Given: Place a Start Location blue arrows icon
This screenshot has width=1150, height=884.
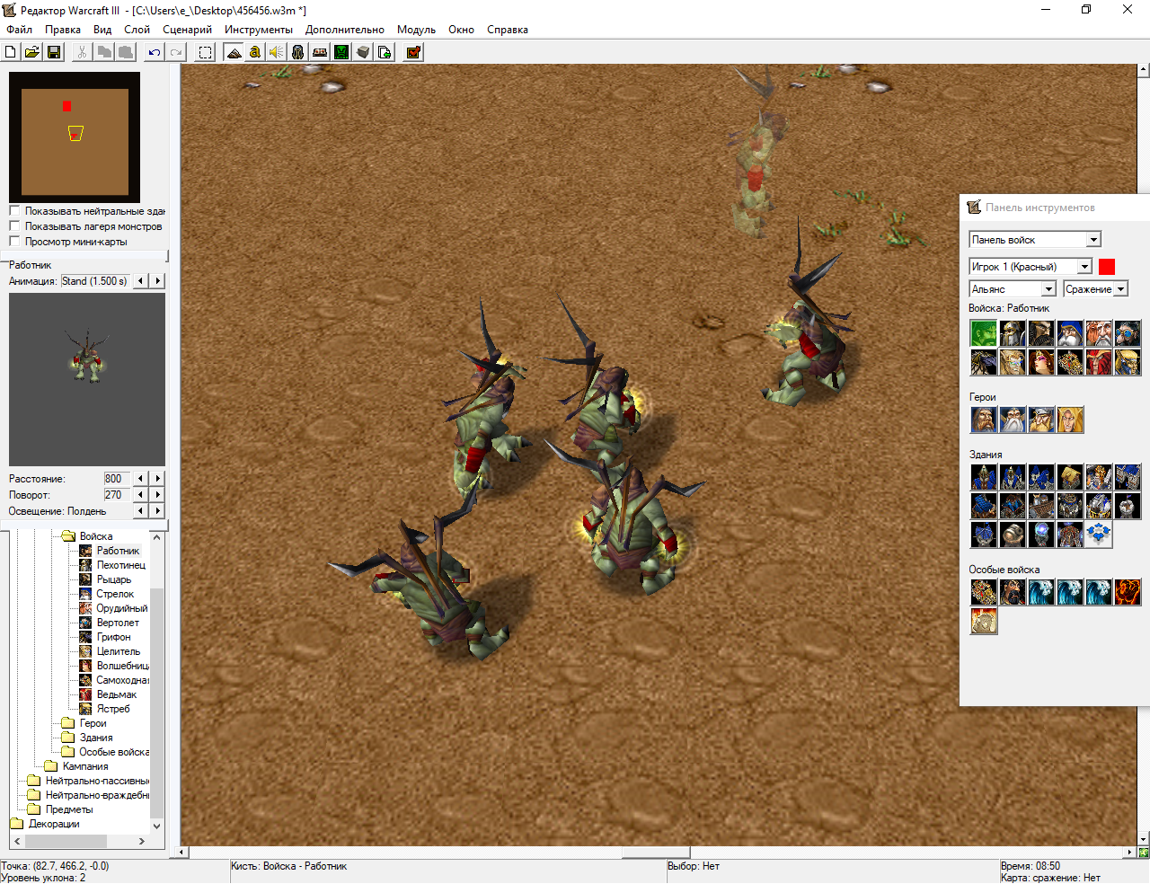Looking at the screenshot, I should point(1099,535).
